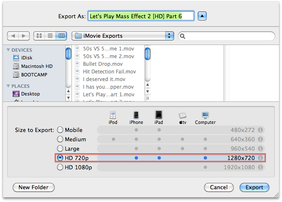282x202 pixels.
Task: Collapse the DEVICES section
Action: click(x=8, y=50)
